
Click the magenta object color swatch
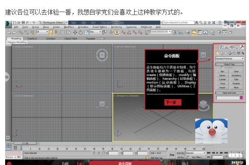click(x=241, y=98)
